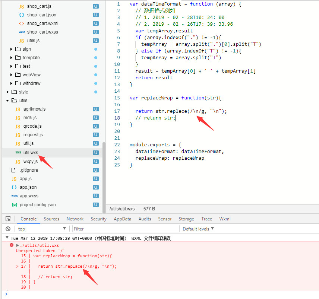
Task: Open the AppData tab
Action: pos(122,219)
